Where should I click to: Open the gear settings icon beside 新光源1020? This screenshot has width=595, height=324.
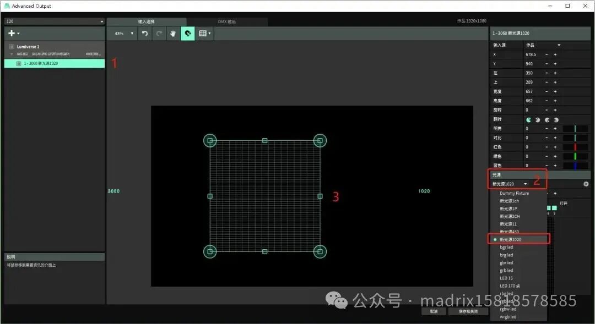586,184
